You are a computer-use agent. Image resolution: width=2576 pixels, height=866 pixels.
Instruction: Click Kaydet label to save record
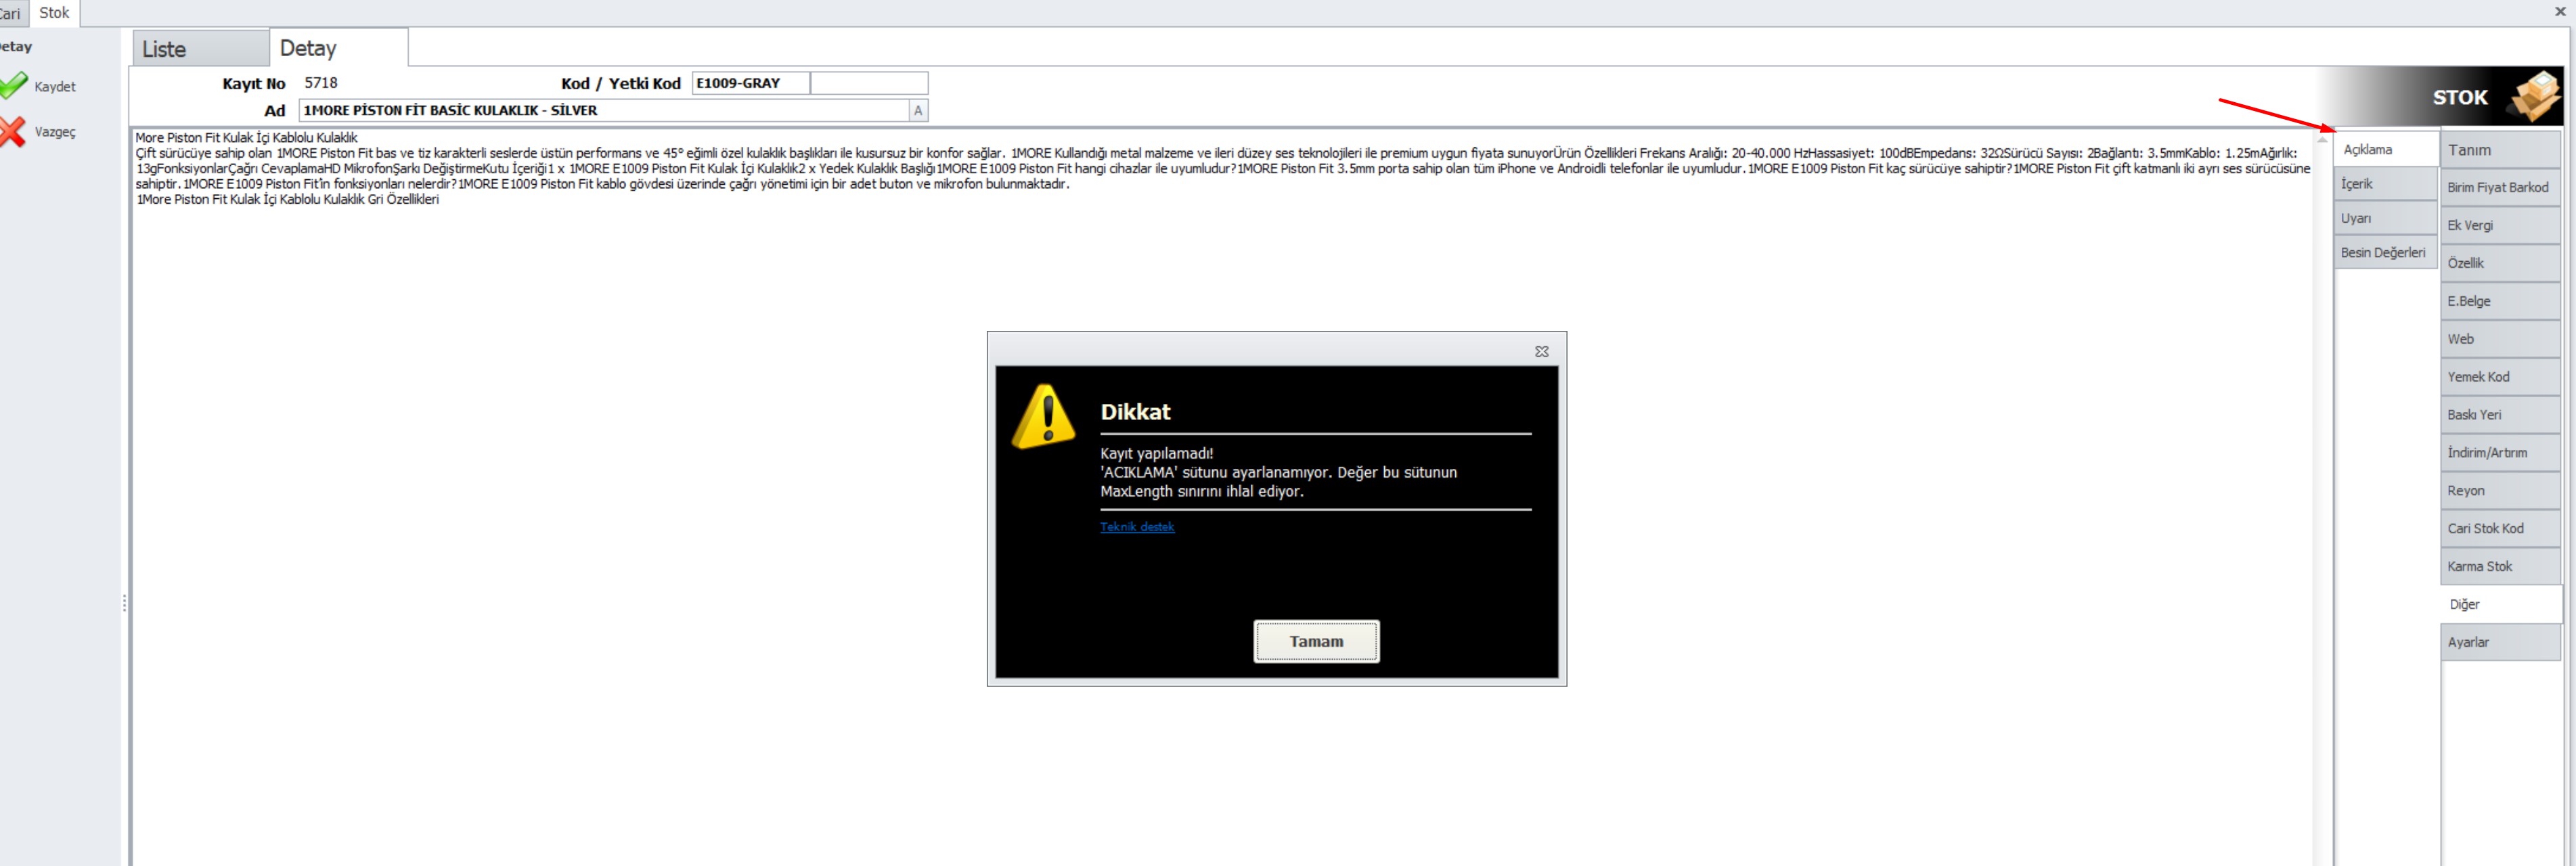(55, 86)
